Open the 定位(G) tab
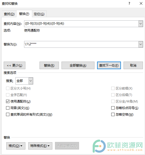Image resolution: width=145 pixels, height=155 pixels. (39, 14)
